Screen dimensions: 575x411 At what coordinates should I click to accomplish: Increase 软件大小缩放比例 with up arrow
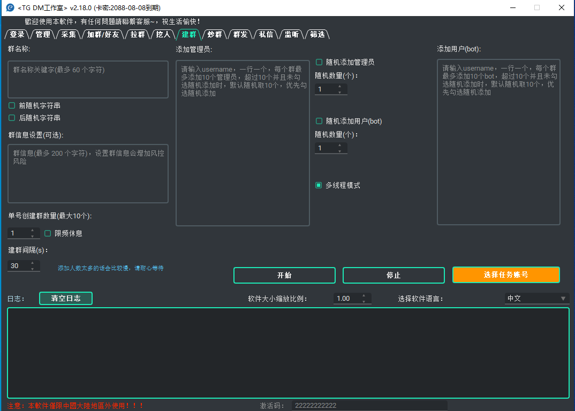click(364, 296)
